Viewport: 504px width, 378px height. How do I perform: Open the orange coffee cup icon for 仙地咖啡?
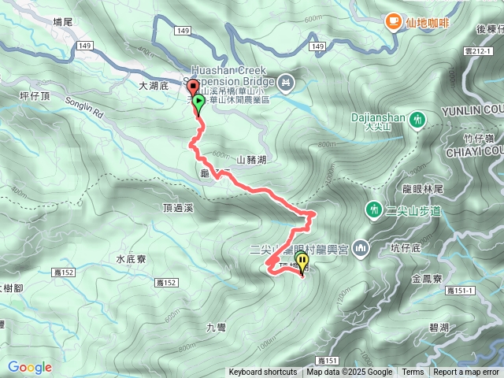(393, 23)
